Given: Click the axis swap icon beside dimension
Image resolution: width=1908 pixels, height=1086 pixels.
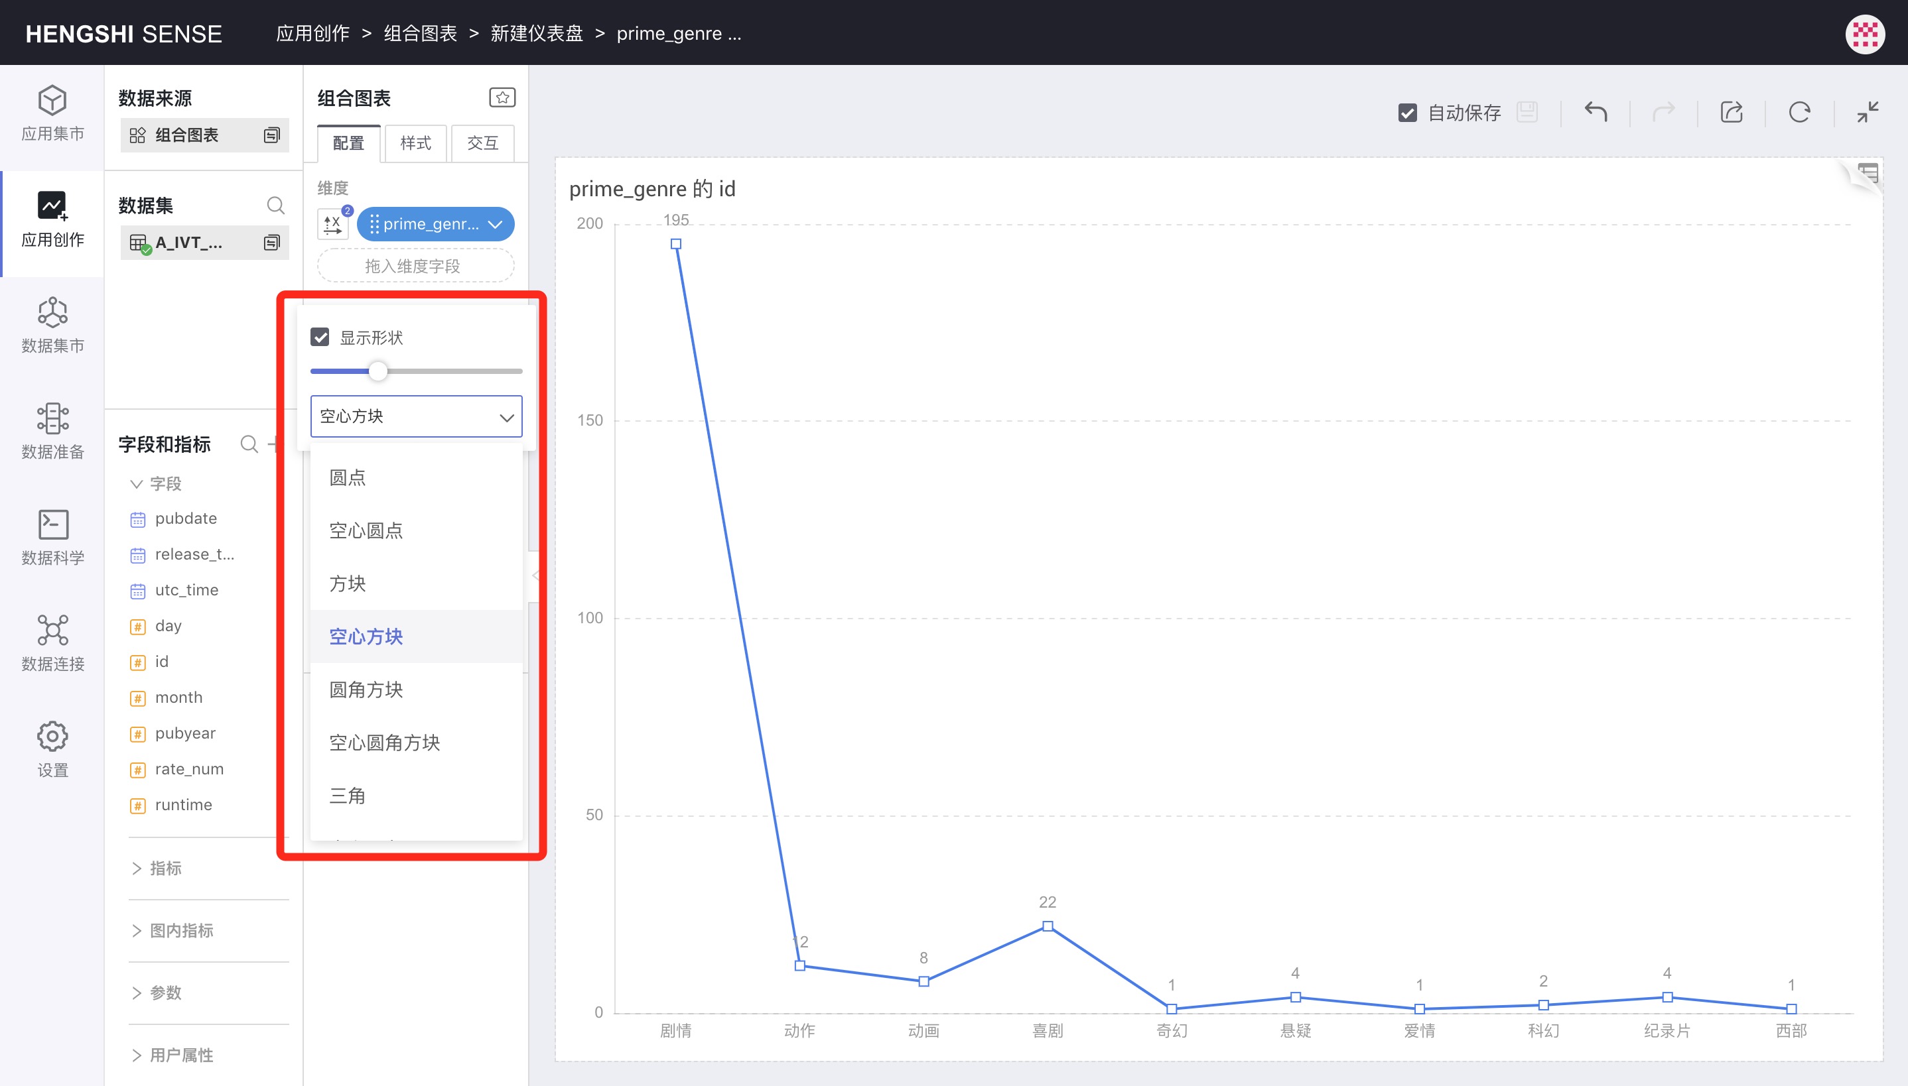Looking at the screenshot, I should point(333,224).
